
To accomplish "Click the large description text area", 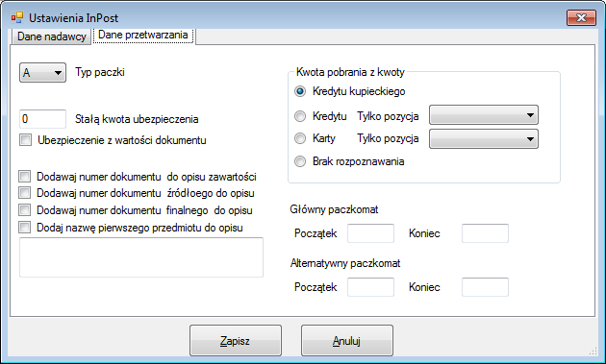I will point(141,257).
